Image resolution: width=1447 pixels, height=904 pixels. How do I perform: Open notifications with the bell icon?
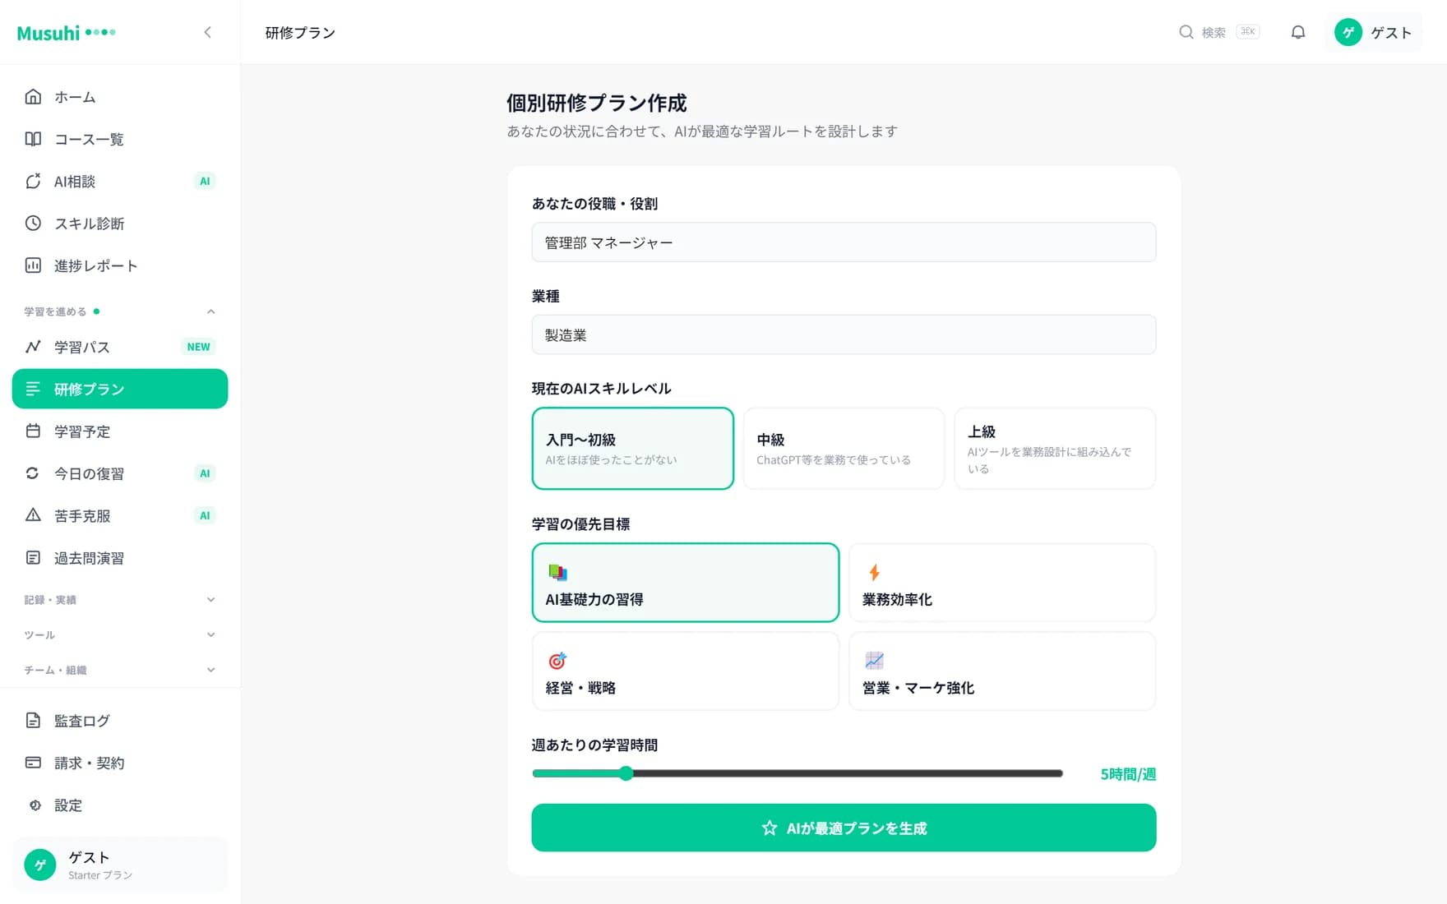[x=1298, y=32]
